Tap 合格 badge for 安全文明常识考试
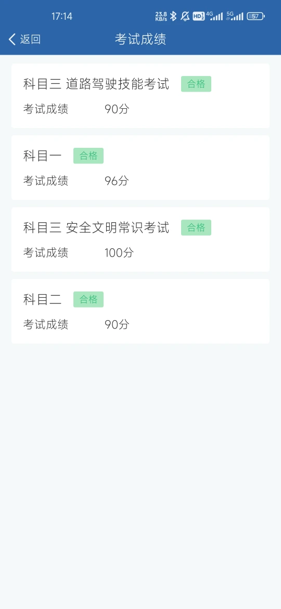Viewport: 281px width, 609px height. [x=196, y=227]
